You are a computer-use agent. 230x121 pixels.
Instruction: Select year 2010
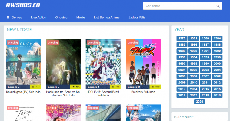click(194, 83)
